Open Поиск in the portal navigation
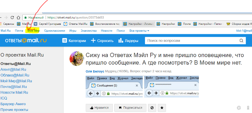This screenshot has height=113, width=252. coord(121,30)
